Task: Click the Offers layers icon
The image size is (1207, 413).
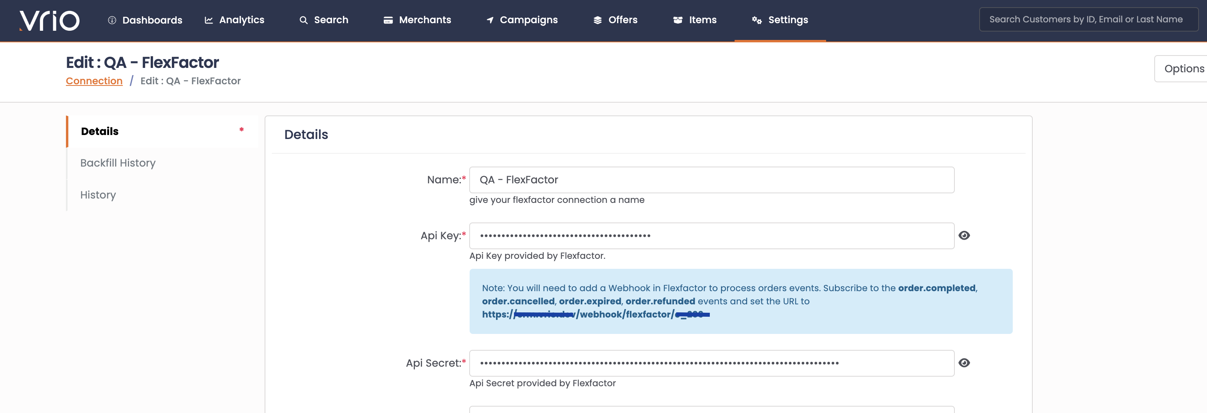Action: click(x=598, y=20)
